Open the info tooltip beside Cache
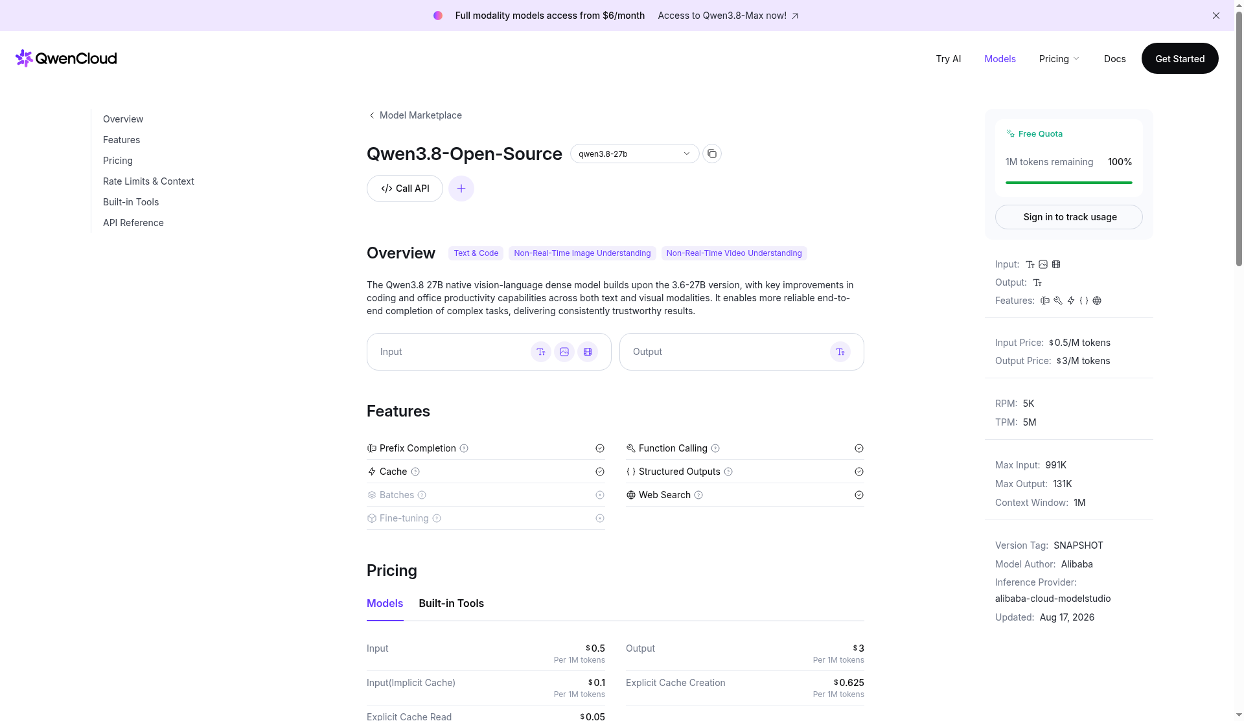Viewport: 1244px width, 721px height. pos(415,472)
